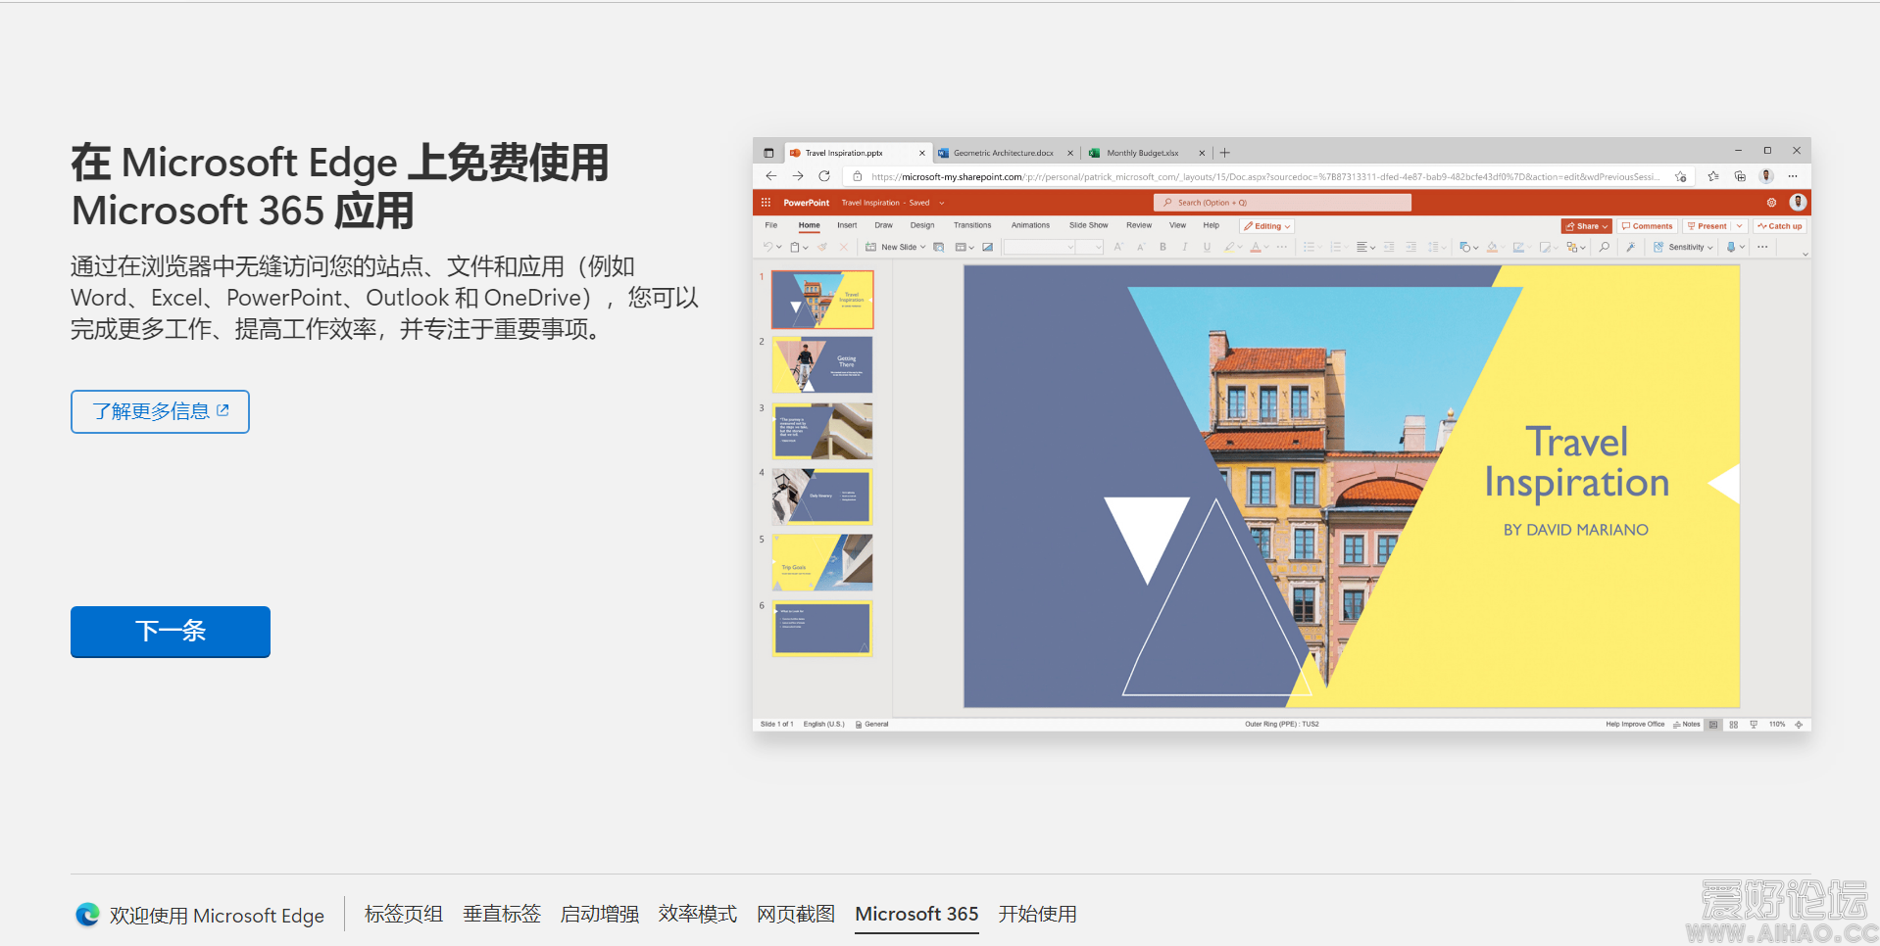Click the Catch up button
This screenshot has width=1880, height=946.
click(1780, 226)
